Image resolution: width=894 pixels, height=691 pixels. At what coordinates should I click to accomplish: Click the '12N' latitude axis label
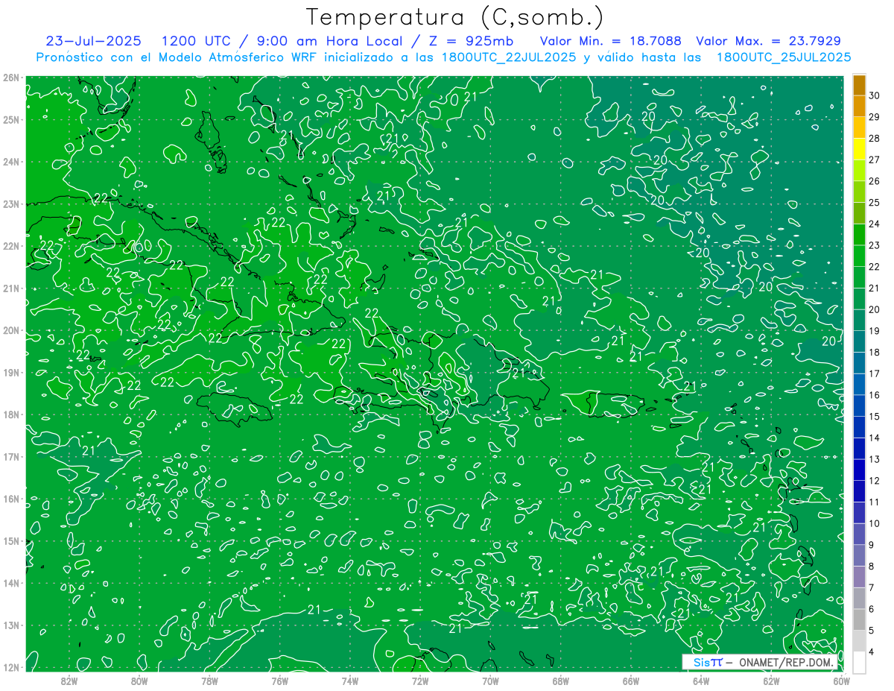[x=11, y=667]
